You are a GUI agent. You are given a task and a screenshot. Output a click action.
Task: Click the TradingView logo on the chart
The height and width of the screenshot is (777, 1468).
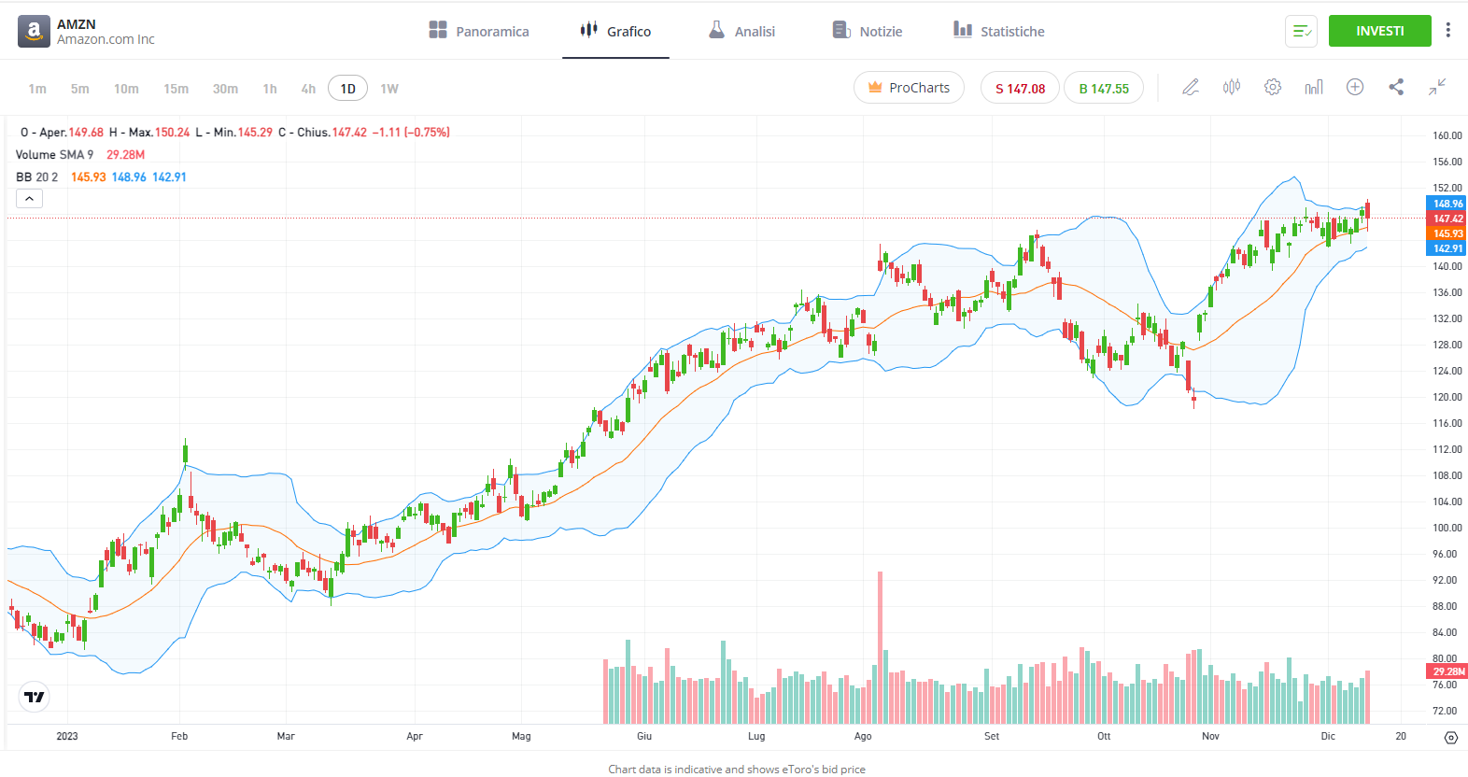(x=35, y=697)
